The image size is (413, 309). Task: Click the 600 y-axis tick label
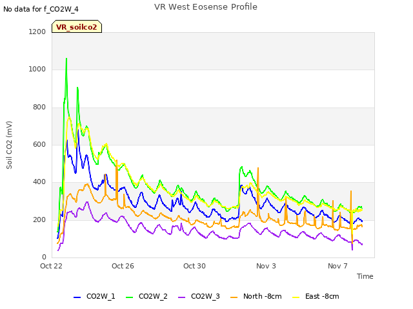pos(39,144)
